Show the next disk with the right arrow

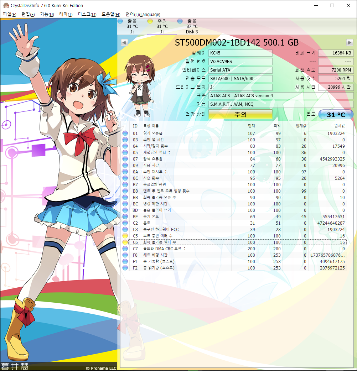[x=350, y=43]
